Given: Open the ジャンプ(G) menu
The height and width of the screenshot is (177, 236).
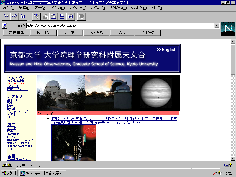Looking at the screenshot, I should tap(58, 8).
